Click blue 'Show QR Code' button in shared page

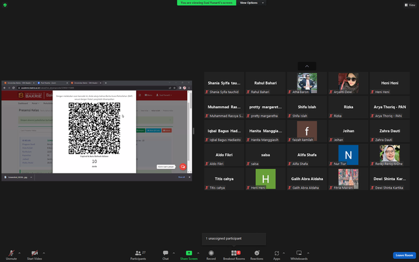coord(153,130)
